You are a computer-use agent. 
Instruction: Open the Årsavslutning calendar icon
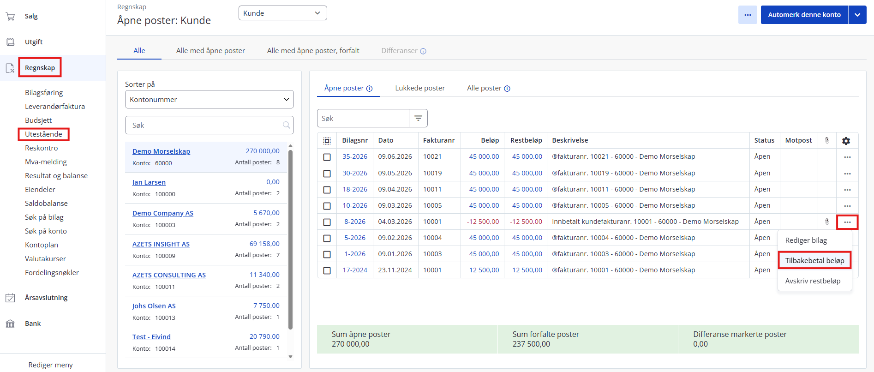click(10, 298)
